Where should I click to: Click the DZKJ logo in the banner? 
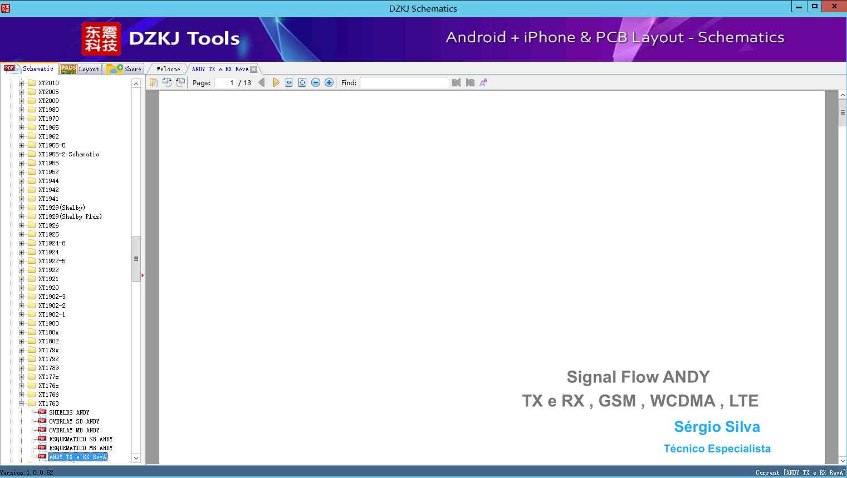101,38
